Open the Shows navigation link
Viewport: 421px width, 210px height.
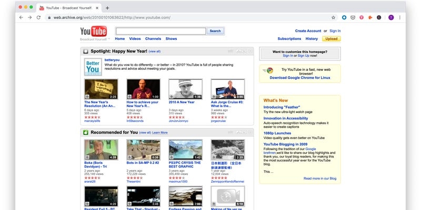coord(171,38)
